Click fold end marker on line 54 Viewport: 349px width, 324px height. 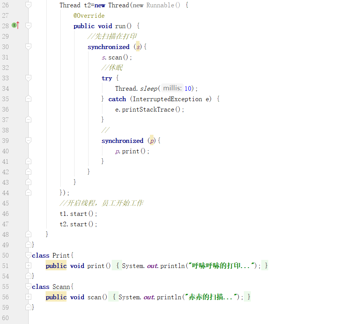point(28,276)
